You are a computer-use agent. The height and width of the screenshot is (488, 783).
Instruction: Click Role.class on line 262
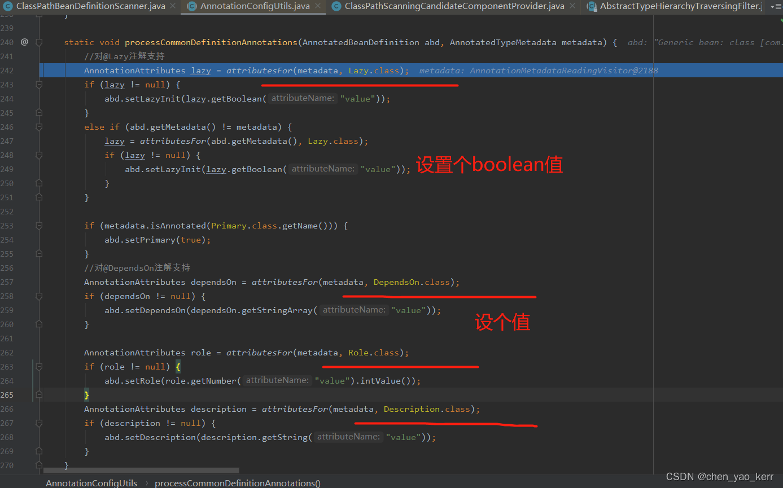click(x=374, y=353)
